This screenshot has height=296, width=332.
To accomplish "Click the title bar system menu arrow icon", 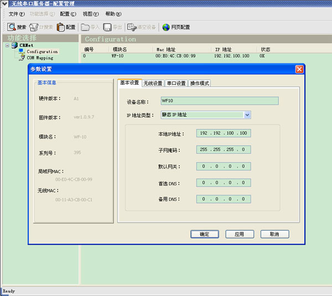I will pos(4,3).
